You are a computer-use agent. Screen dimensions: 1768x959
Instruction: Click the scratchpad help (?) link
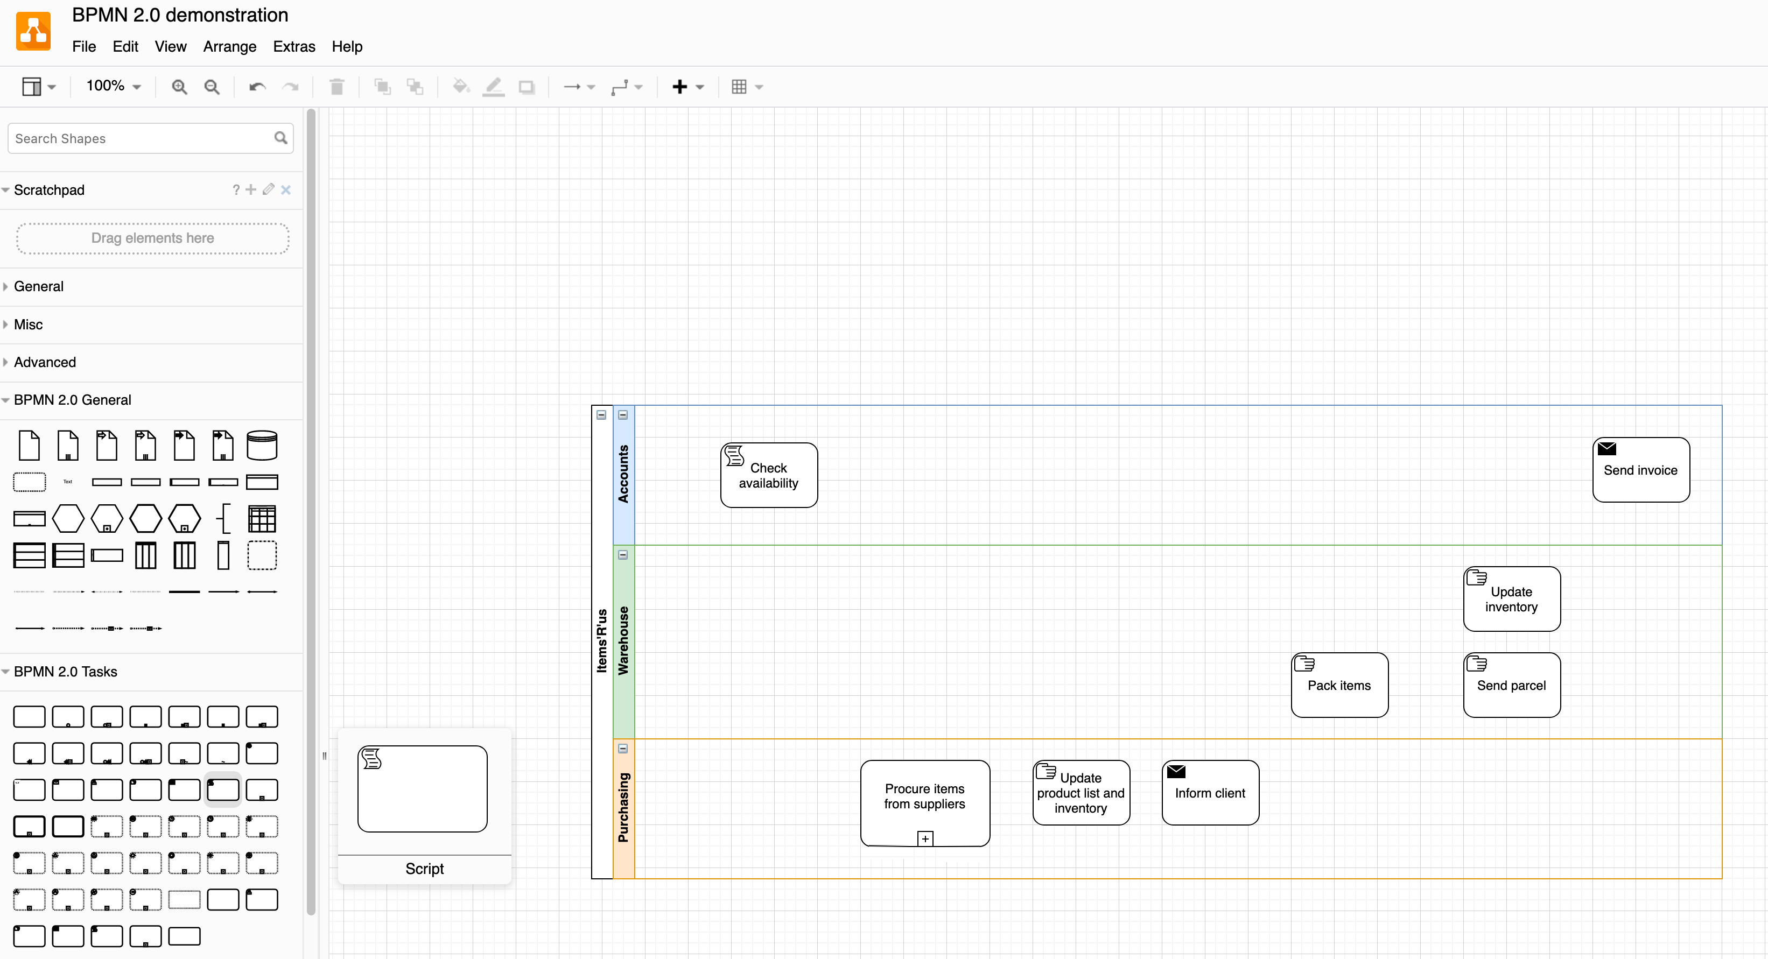coord(235,189)
